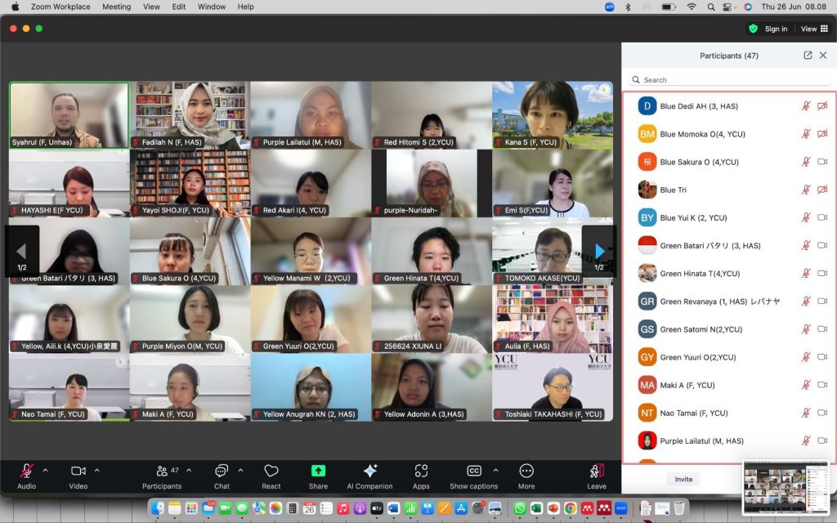Unmute microphone with the Audio button
The width and height of the screenshot is (837, 523).
(26, 472)
